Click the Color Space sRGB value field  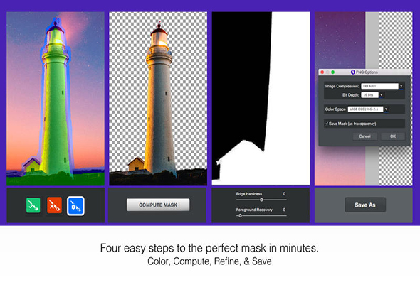pos(366,109)
